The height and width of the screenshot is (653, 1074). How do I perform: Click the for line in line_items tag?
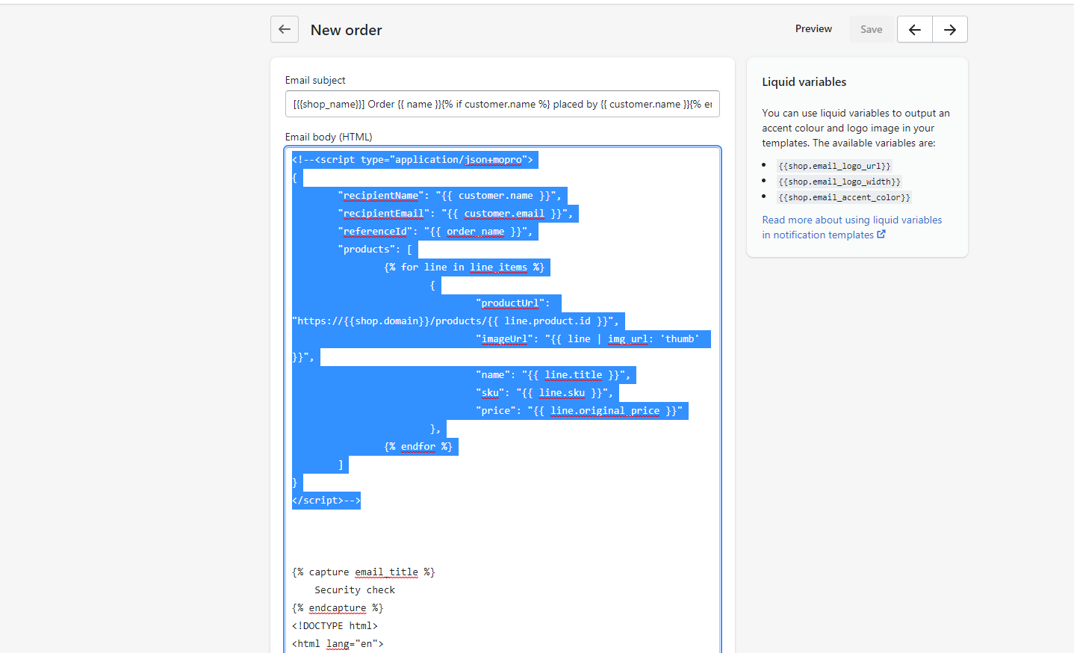(x=465, y=267)
